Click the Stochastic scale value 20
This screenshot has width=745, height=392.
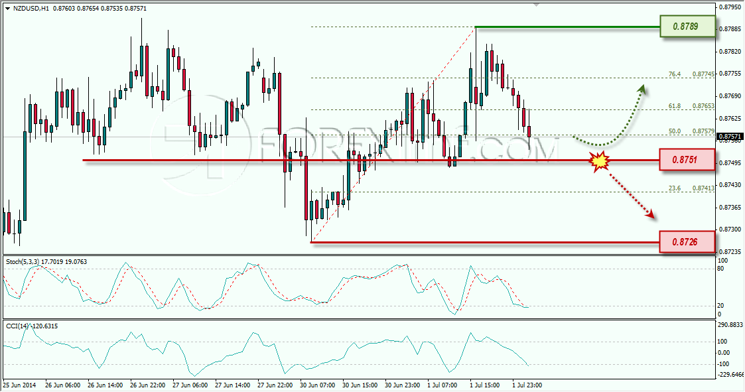[720, 306]
